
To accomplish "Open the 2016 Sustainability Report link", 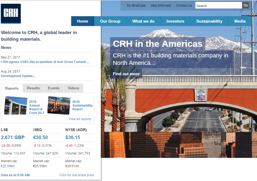I will pyautogui.click(x=82, y=106).
